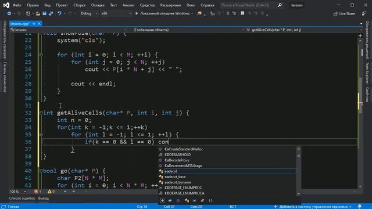Image resolution: width=372 pixels, height=209 pixels.
Task: Click the bookmark toolbar icon
Action: [242, 13]
